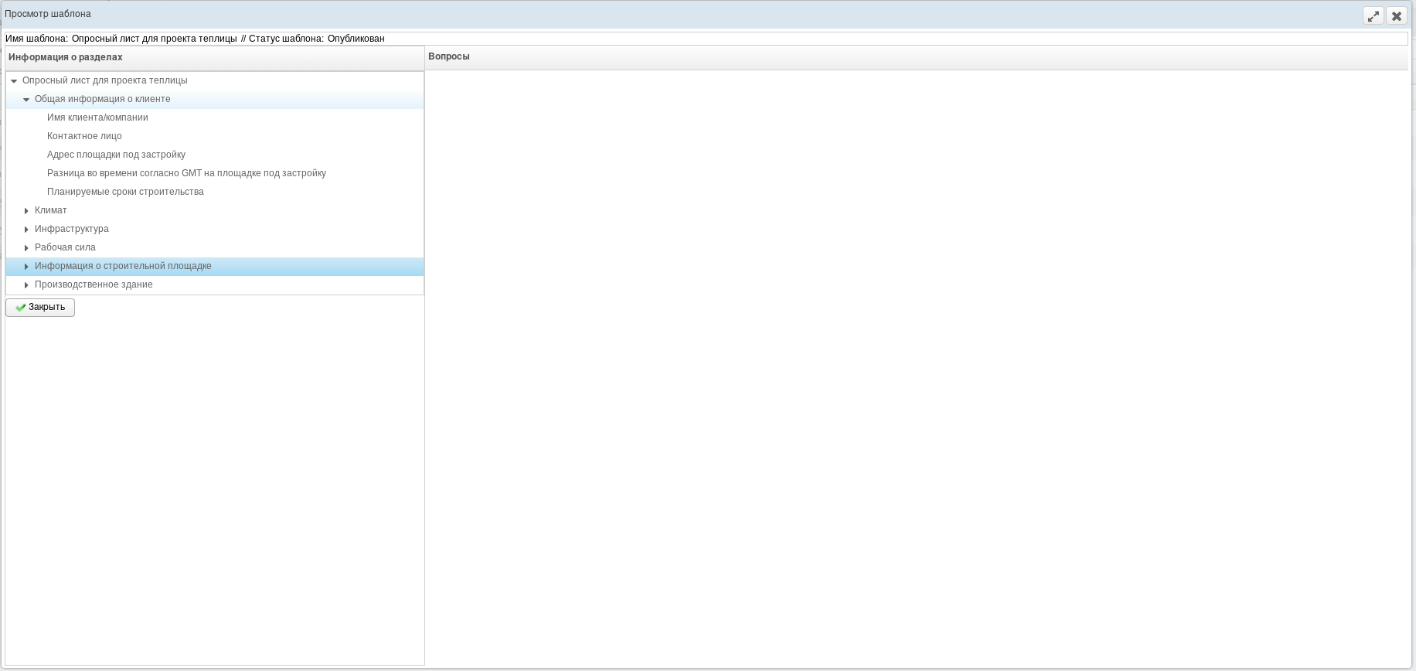The width and height of the screenshot is (1416, 671).
Task: Select the Рабочая сила section label
Action: point(65,247)
